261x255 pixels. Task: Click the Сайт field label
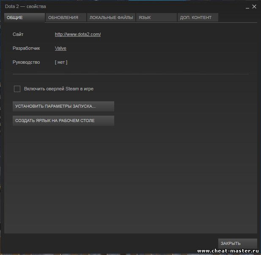18,34
